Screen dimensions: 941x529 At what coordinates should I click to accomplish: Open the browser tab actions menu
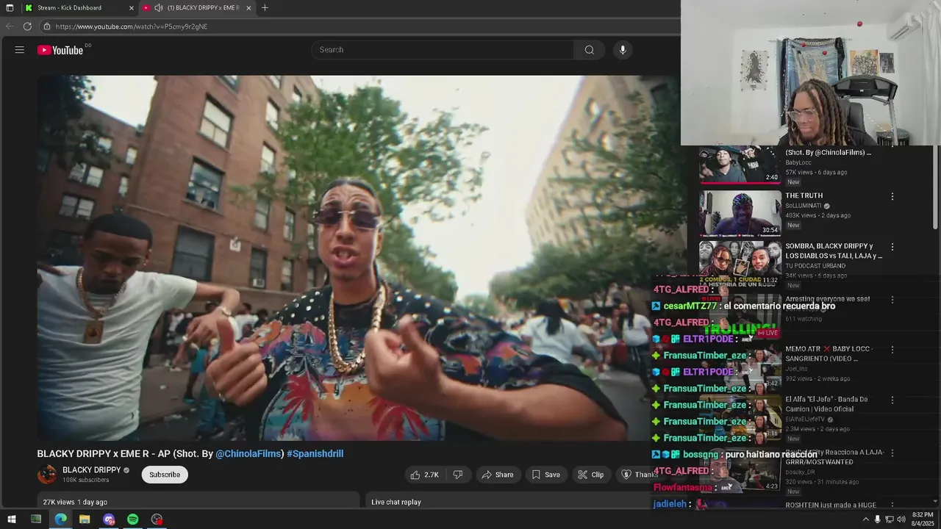pos(10,8)
